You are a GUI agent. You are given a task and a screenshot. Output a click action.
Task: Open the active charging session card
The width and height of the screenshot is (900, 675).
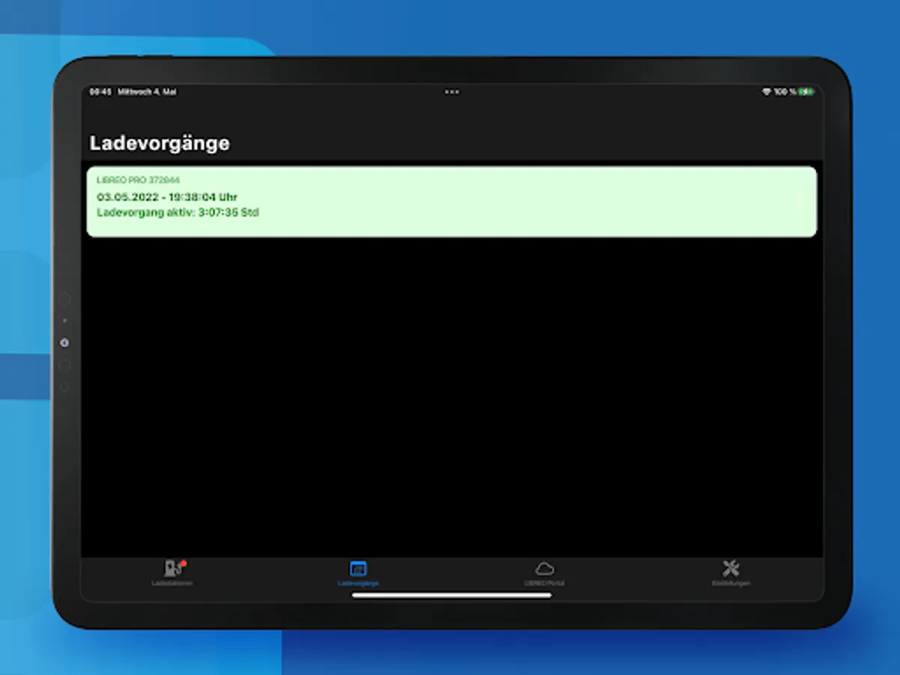[451, 202]
